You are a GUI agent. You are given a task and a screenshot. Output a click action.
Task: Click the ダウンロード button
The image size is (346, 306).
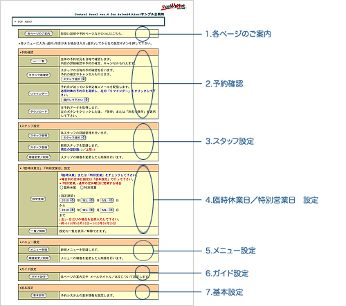pyautogui.click(x=39, y=111)
